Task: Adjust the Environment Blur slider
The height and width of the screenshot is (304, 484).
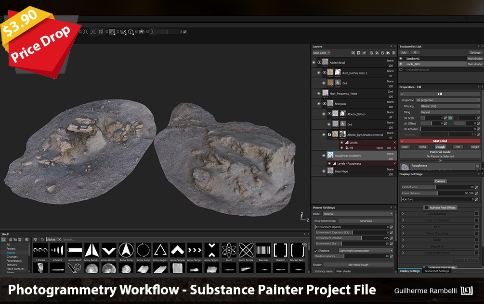Action: (x=352, y=243)
